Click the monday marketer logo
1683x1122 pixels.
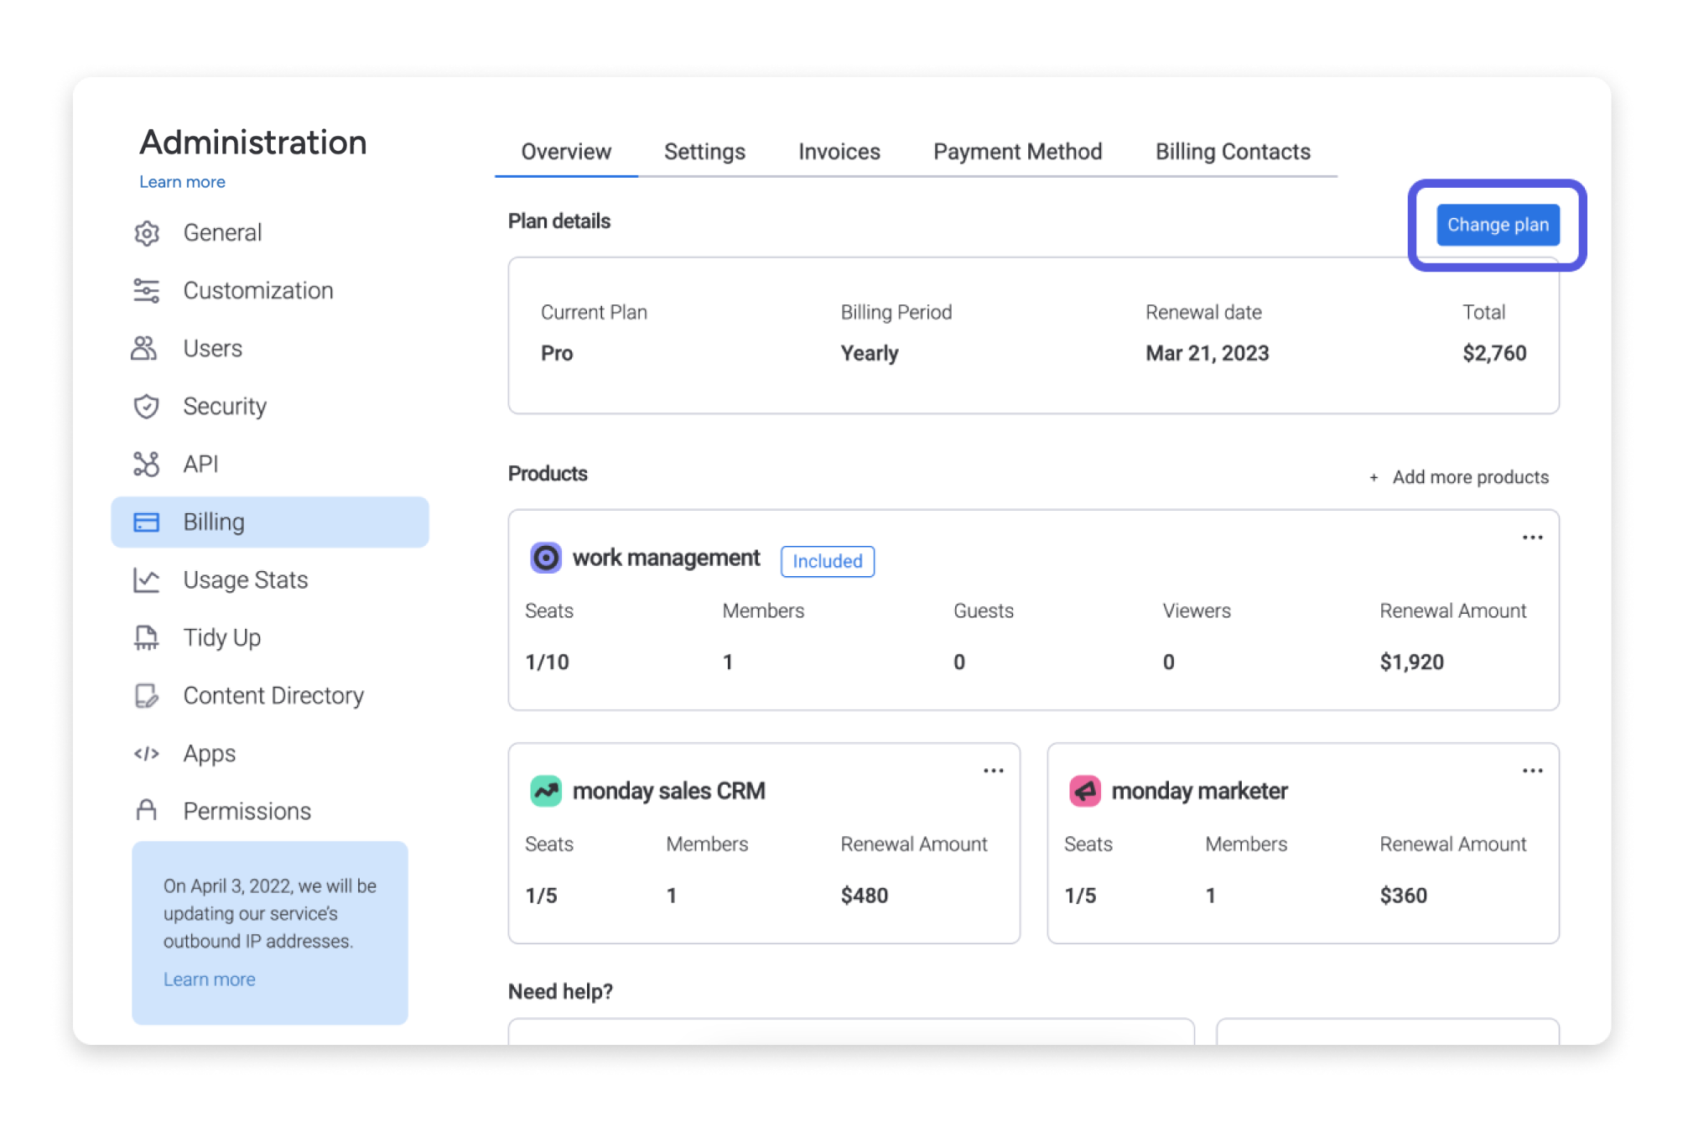[1085, 791]
